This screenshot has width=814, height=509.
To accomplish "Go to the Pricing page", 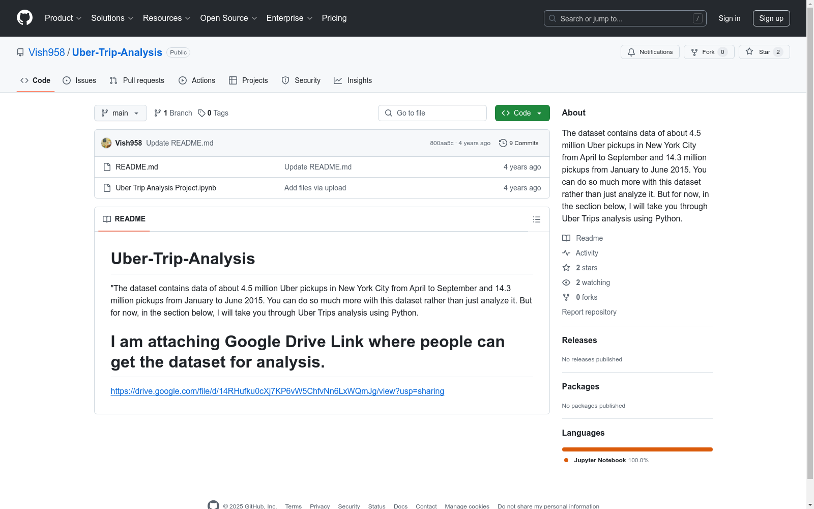I will click(334, 18).
